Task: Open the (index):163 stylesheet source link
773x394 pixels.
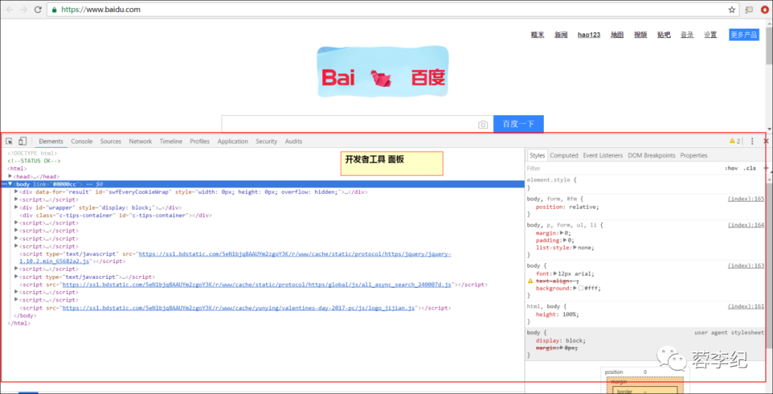Action: [746, 265]
